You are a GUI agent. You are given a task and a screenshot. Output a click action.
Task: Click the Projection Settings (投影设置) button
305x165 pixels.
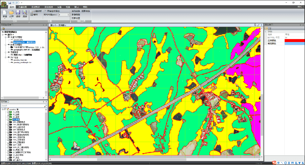pyautogui.click(x=76, y=18)
